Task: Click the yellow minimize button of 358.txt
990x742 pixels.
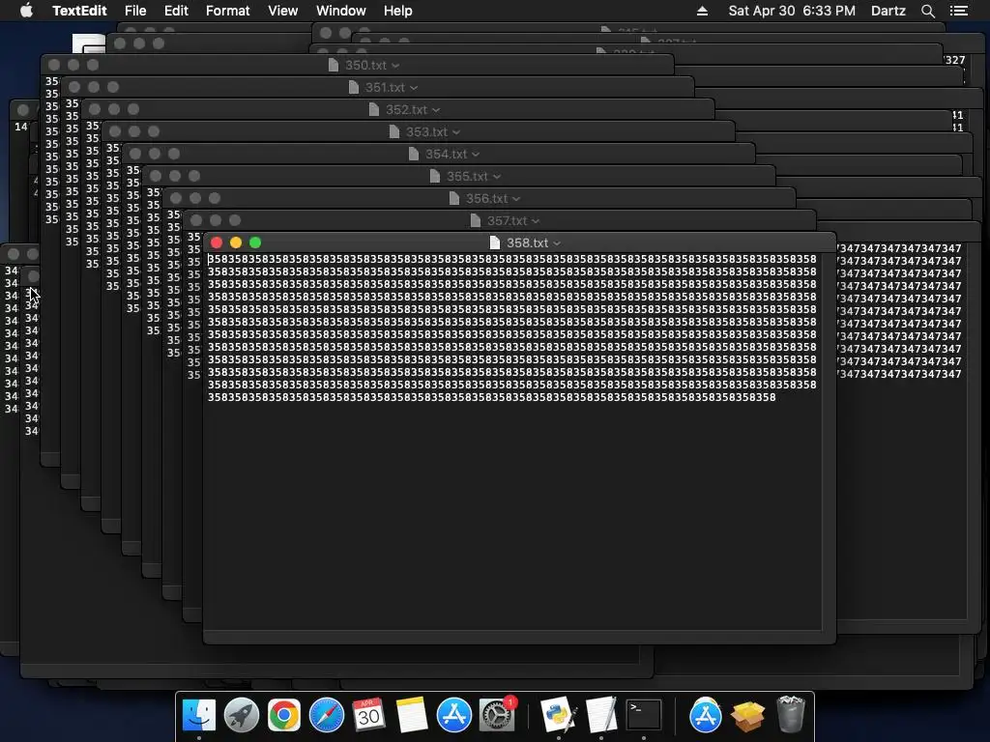Action: 236,243
